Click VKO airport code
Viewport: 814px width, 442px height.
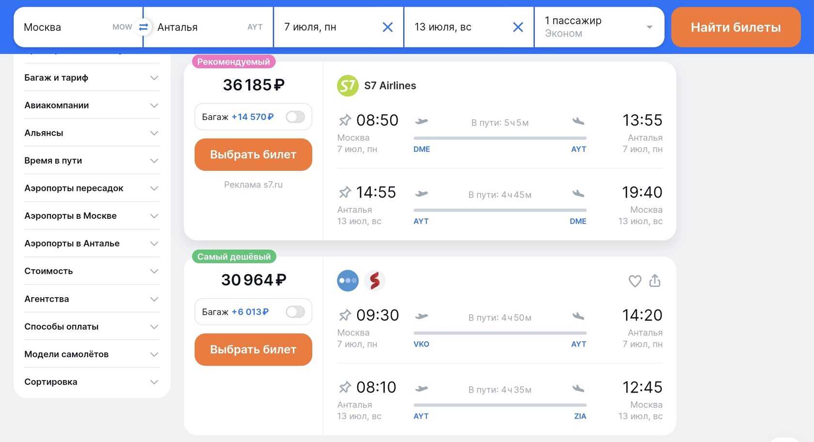tap(421, 344)
